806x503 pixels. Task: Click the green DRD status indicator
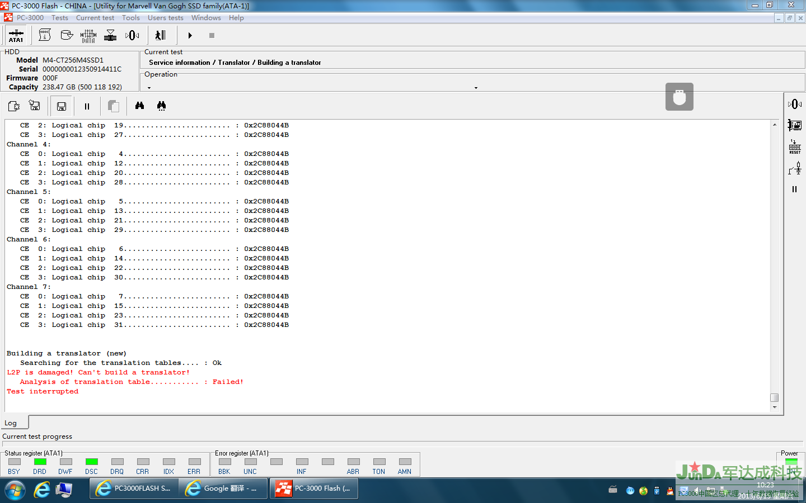click(x=40, y=462)
